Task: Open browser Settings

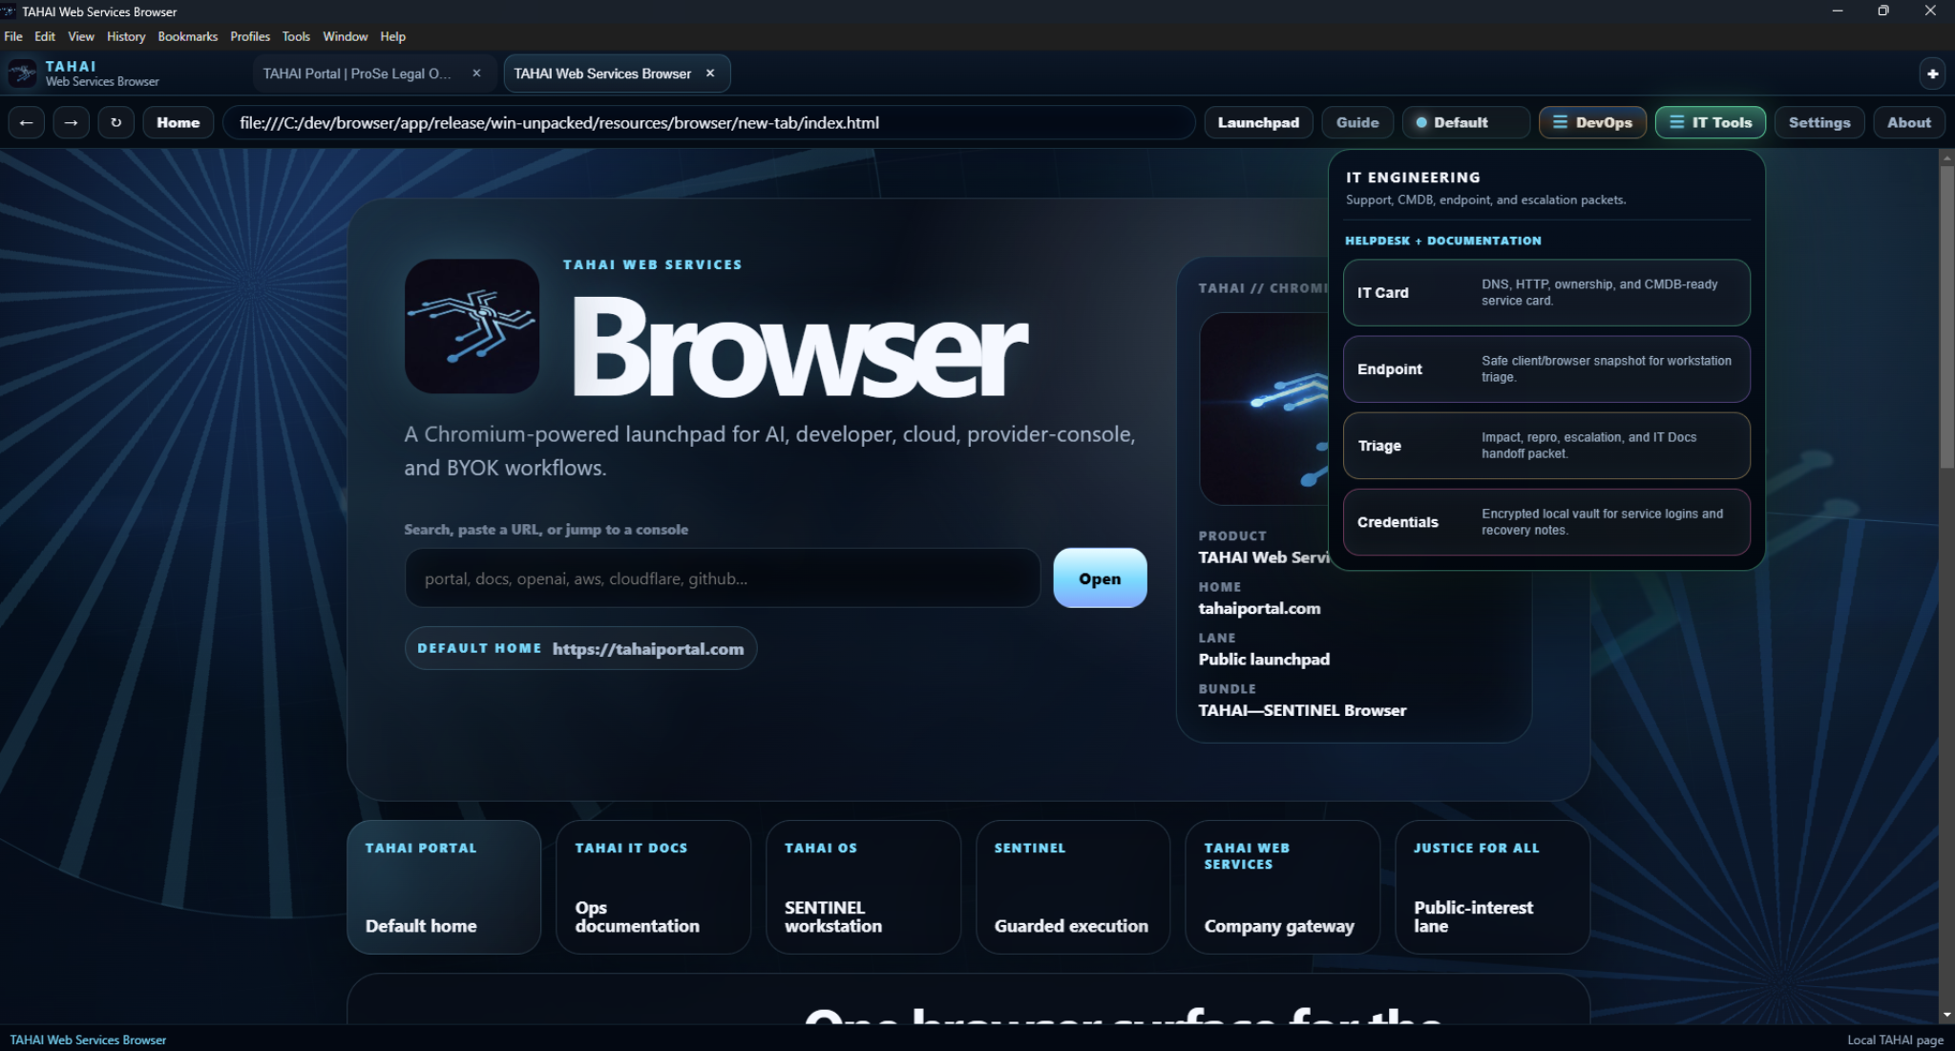Action: pyautogui.click(x=1818, y=122)
